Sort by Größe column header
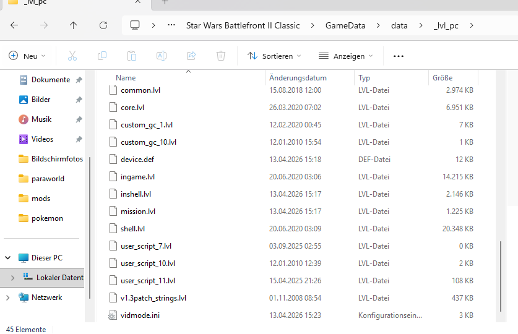518x334 pixels. [442, 78]
